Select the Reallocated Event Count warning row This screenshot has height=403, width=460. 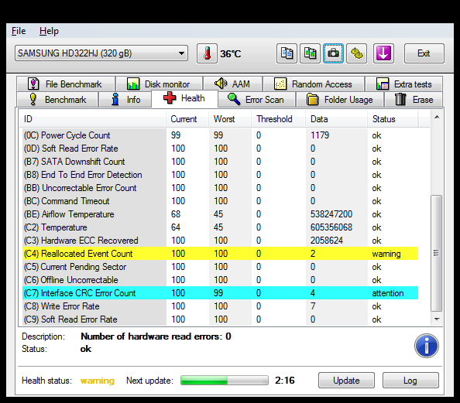pos(220,254)
